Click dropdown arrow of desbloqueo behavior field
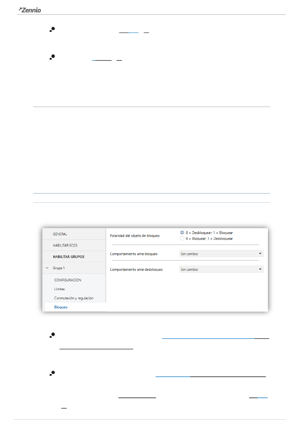Image resolution: width=303 pixels, height=440 pixels. coord(260,269)
